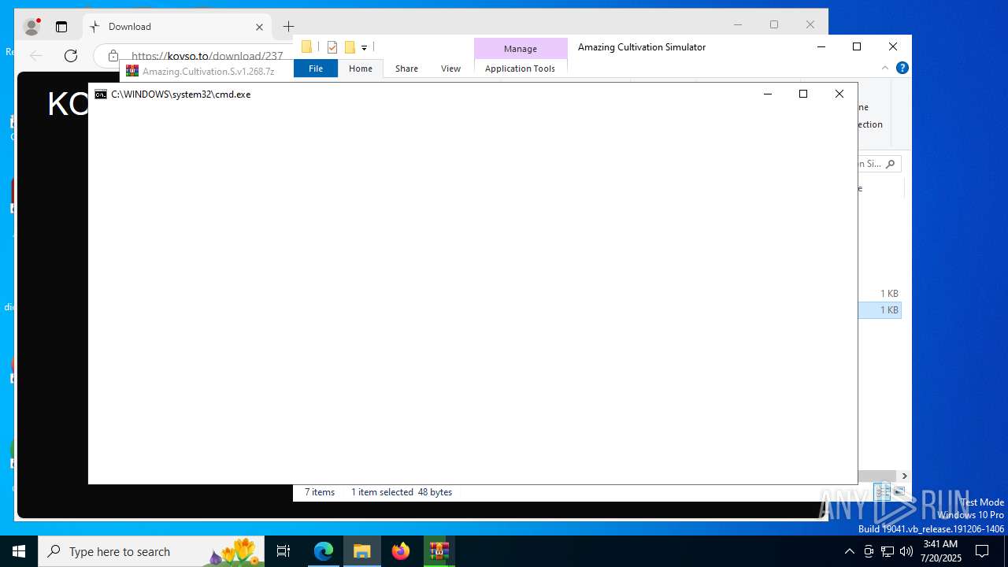Open File Explorer from taskbar
Viewport: 1008px width, 567px height.
pos(362,551)
